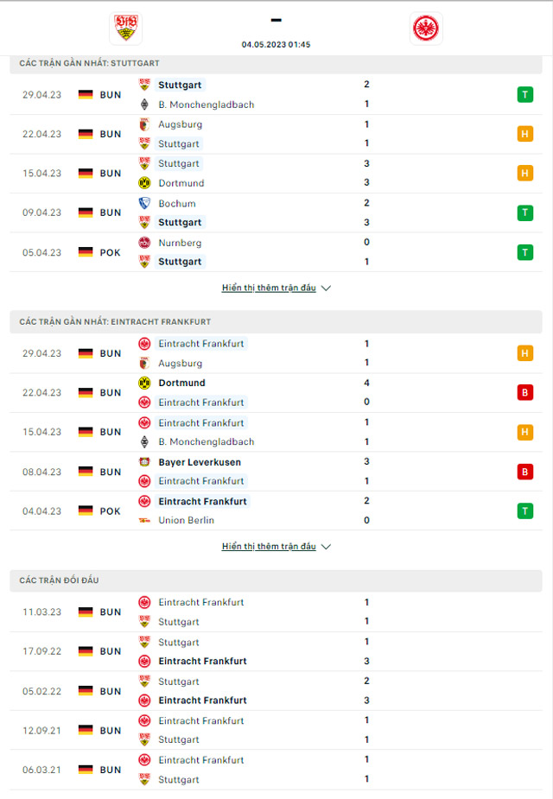553x799 pixels.
Task: Click the Eintracht Frankfurt crest in the header
Action: point(426,28)
